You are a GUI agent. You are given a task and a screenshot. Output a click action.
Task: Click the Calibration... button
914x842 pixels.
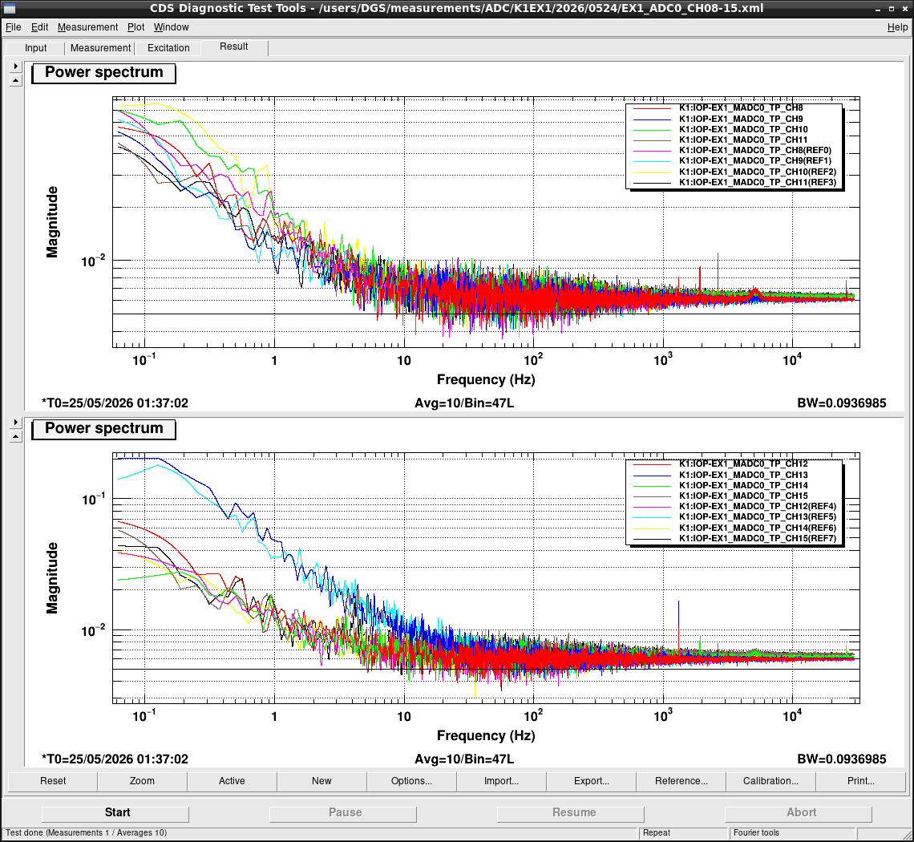pos(770,781)
